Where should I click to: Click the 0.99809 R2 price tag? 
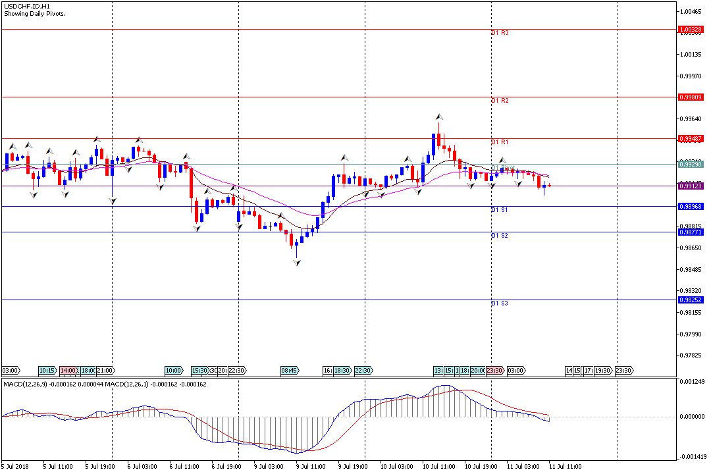coord(691,97)
